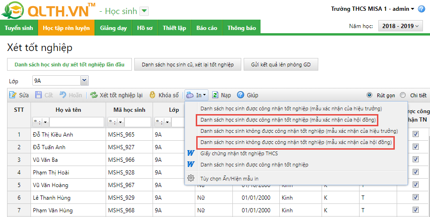Open the Năm học 2018 - 2019 dropdown
The height and width of the screenshot is (217, 430).
[400, 26]
